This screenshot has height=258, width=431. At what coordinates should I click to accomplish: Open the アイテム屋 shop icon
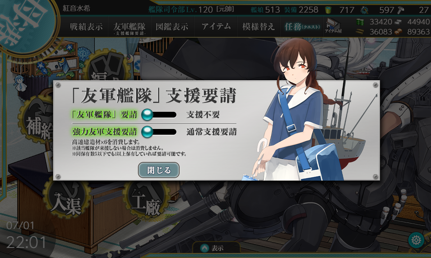(333, 26)
